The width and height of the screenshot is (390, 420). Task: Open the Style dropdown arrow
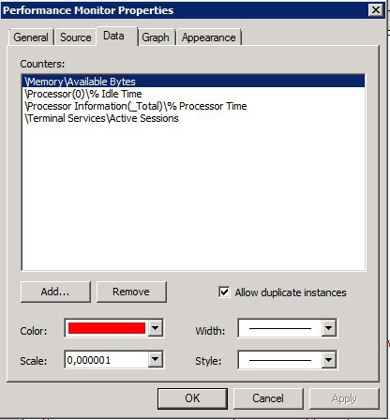(328, 360)
